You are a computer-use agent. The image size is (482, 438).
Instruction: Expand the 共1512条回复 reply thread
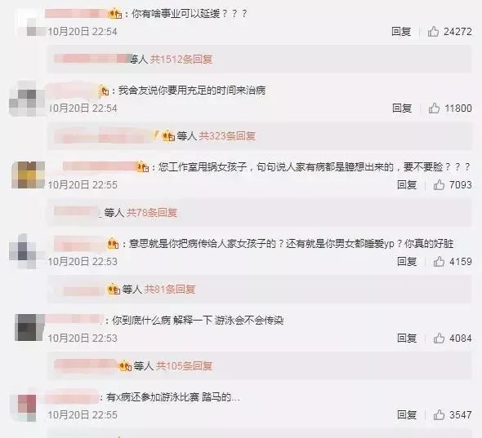coord(181,59)
